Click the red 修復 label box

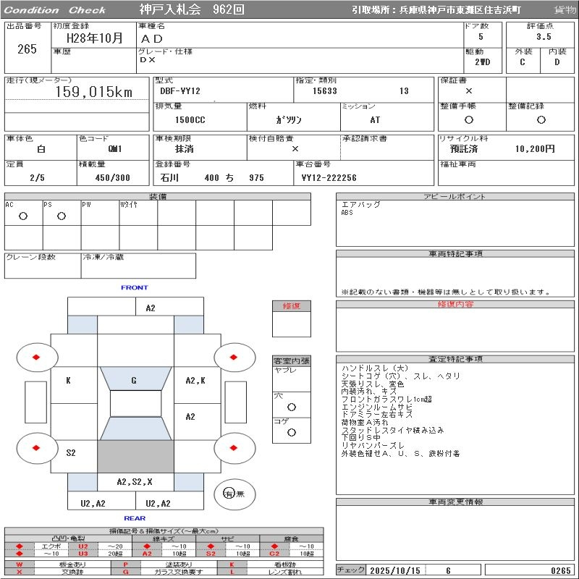[x=292, y=306]
